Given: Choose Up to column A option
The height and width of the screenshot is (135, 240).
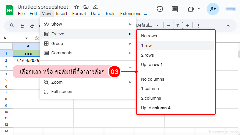Looking at the screenshot, I should coord(176,108).
